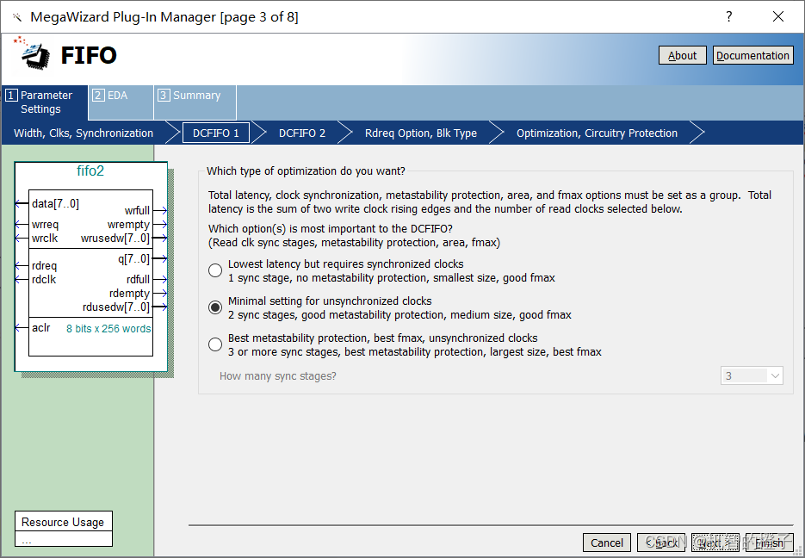Go to Optimization, Circuitry Protection step
The height and width of the screenshot is (558, 805).
[597, 133]
